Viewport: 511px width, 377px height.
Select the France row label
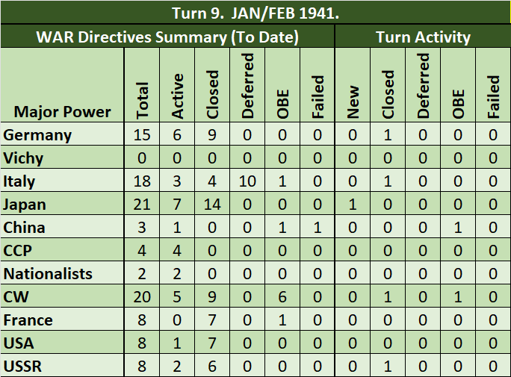(x=28, y=320)
